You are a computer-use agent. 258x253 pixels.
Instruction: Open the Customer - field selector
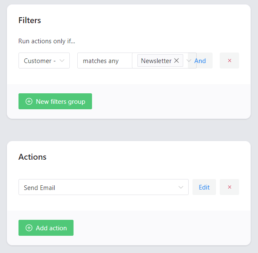tap(44, 61)
